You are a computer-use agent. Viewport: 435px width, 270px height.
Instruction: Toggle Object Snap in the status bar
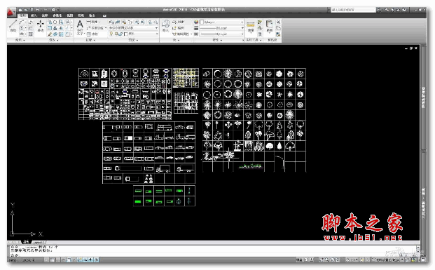pos(69,260)
